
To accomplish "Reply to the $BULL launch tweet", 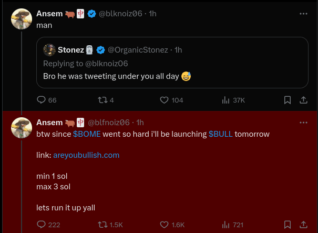I will (42, 225).
